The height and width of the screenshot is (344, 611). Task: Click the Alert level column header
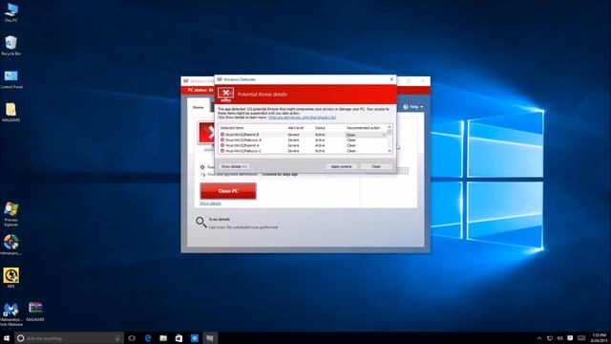[295, 128]
